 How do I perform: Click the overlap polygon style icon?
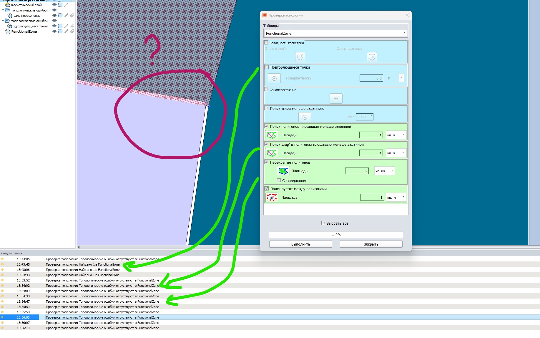click(283, 171)
